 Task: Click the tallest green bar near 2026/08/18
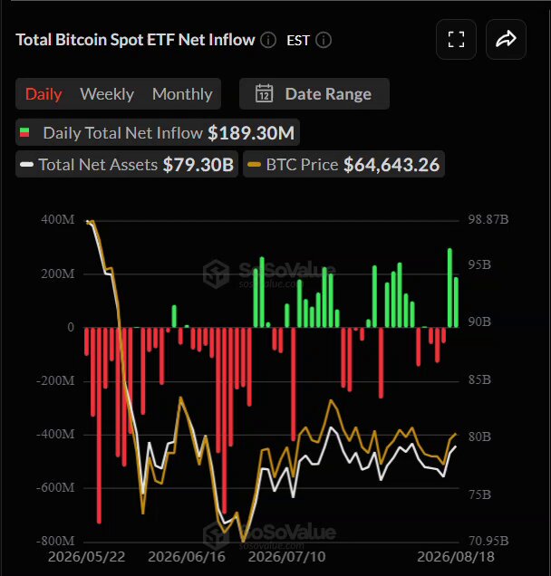tap(449, 288)
